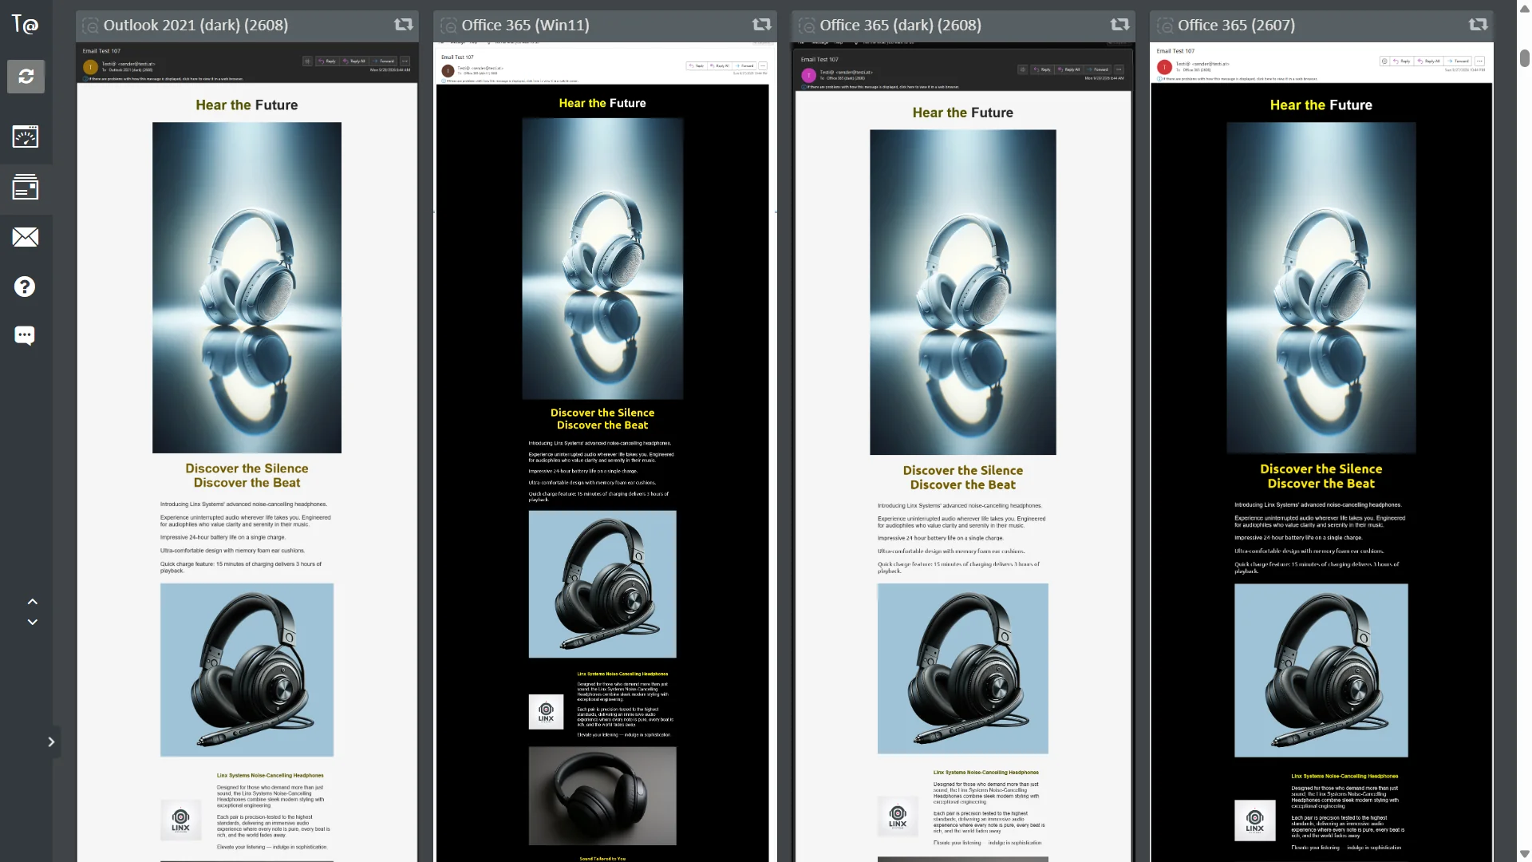Open silver headphones image in Outlook 2021 preview
This screenshot has height=862, width=1532.
pos(247,287)
